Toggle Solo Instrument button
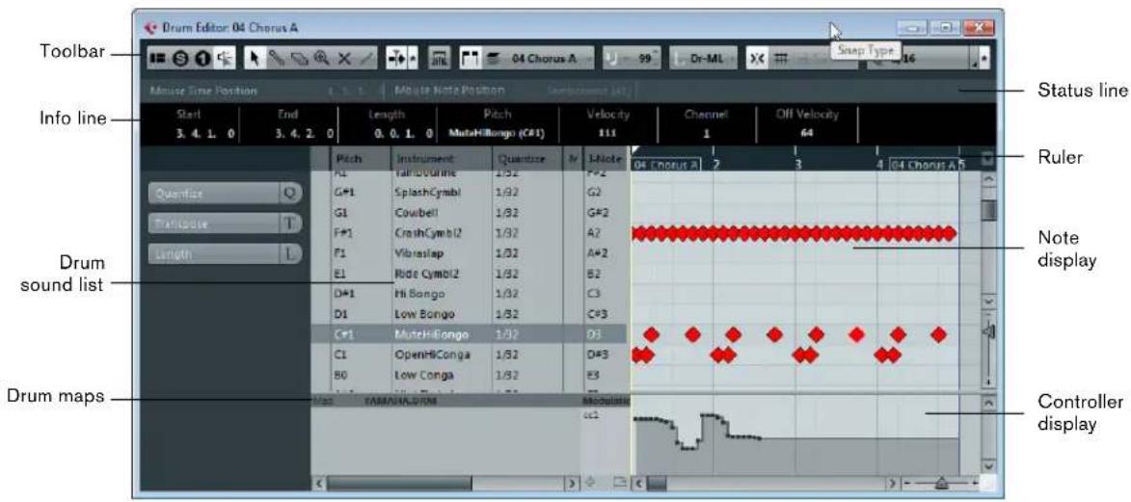This screenshot has height=502, width=1131. click(x=202, y=60)
